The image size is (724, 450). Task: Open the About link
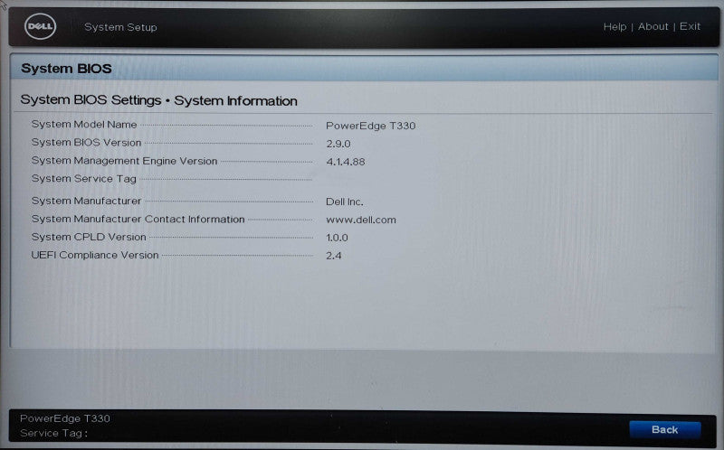point(653,27)
